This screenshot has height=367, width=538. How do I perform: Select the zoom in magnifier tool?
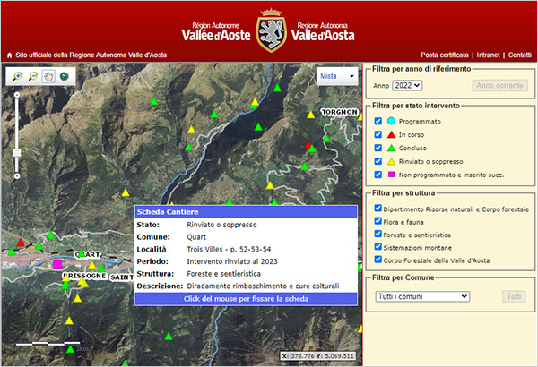click(19, 77)
